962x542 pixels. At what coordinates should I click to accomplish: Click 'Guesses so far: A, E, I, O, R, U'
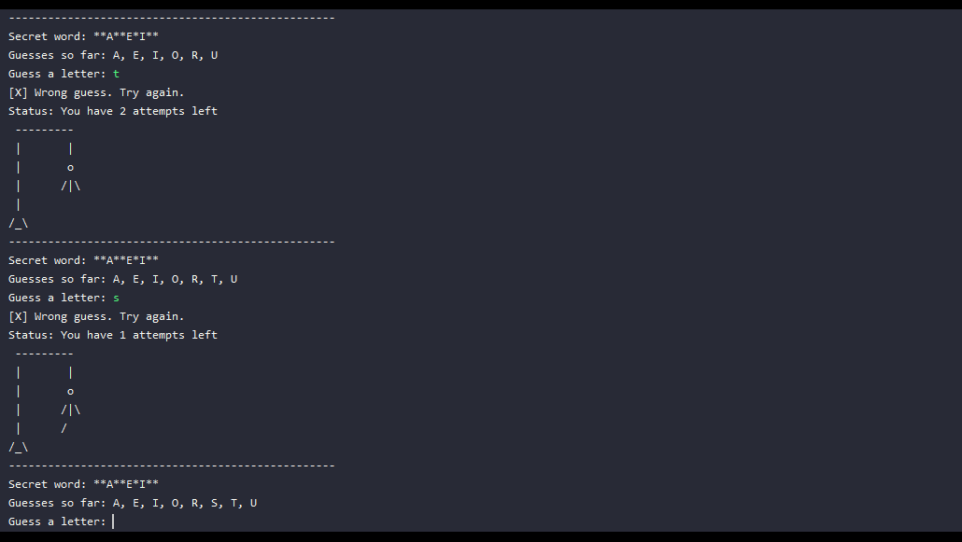click(113, 55)
